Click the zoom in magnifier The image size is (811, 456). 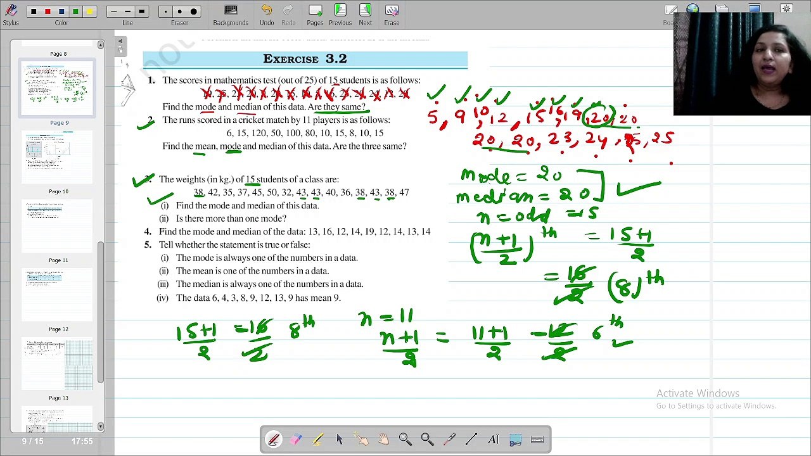[405, 440]
